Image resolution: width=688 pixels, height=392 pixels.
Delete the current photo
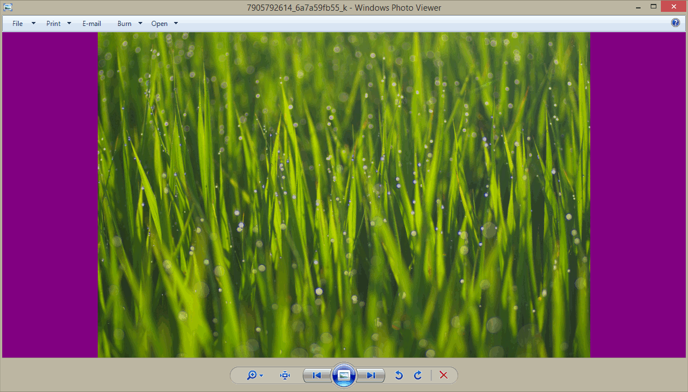coord(443,375)
